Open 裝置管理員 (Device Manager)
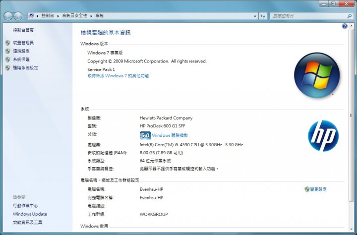 tap(23, 43)
